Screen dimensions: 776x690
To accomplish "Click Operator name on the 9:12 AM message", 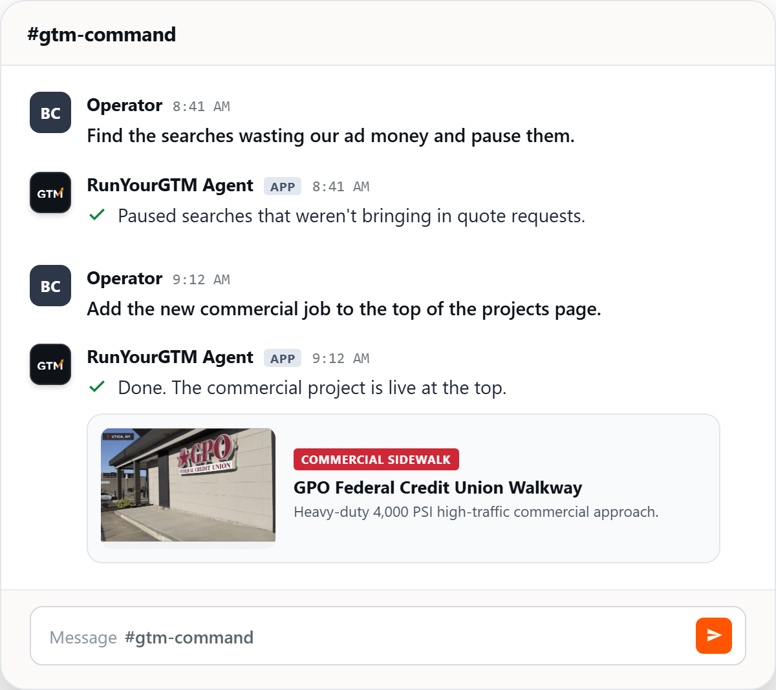I will coord(125,278).
